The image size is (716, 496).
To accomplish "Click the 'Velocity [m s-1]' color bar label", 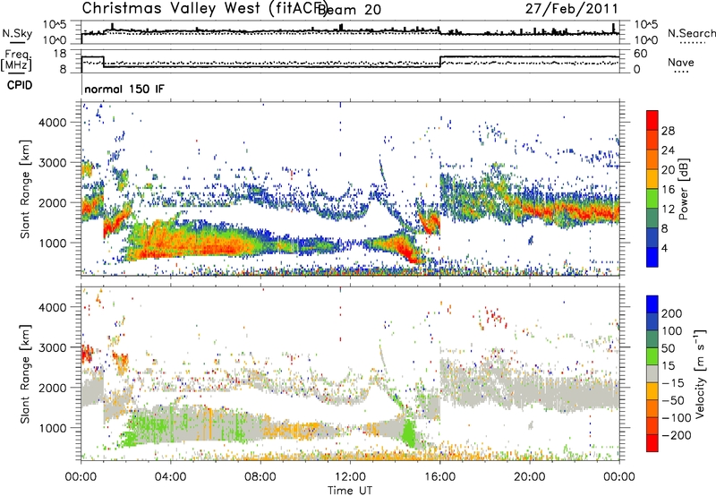I will point(699,374).
